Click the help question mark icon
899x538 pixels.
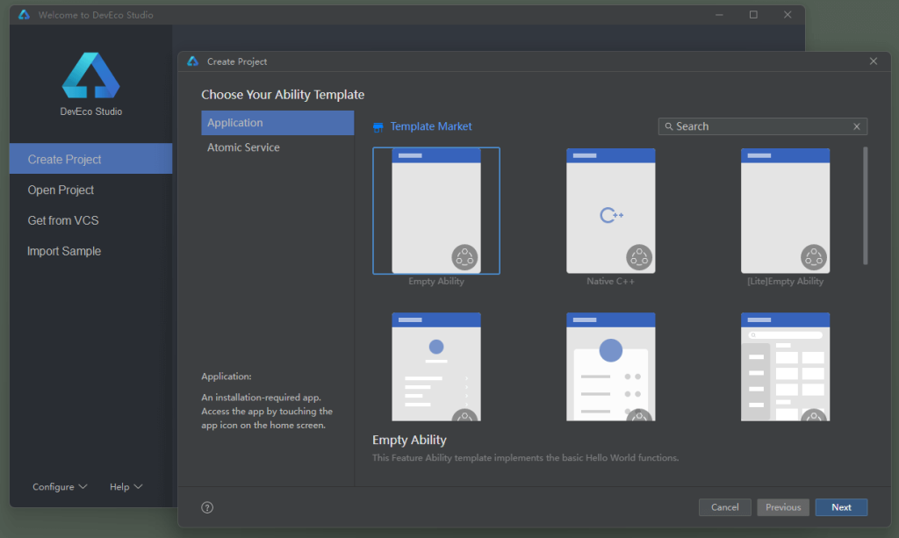tap(207, 507)
